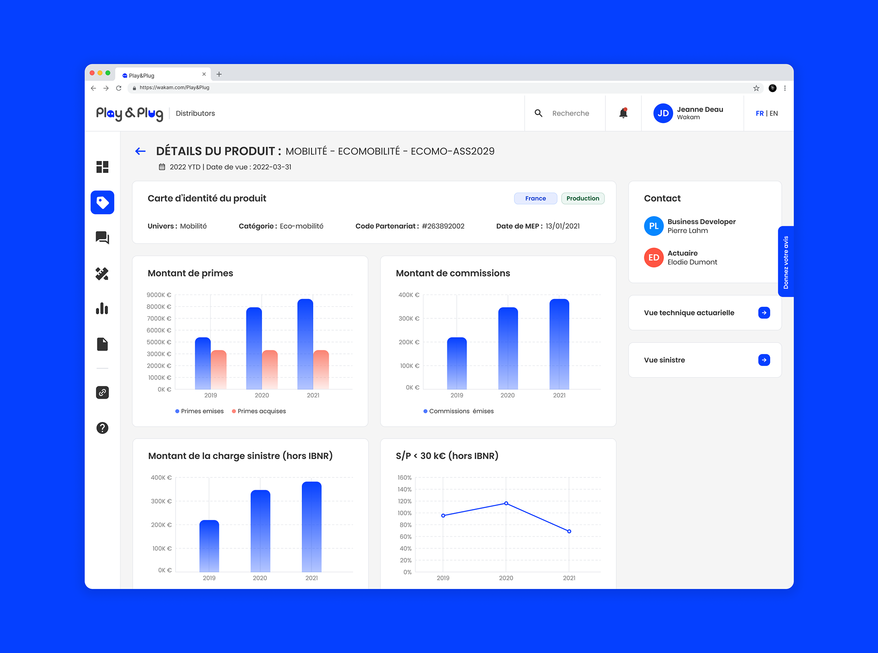Click the Donnez votre avis side button

786,262
